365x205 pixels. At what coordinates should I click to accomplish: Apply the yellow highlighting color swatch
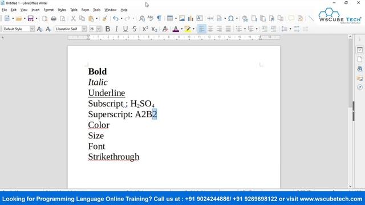(x=188, y=29)
